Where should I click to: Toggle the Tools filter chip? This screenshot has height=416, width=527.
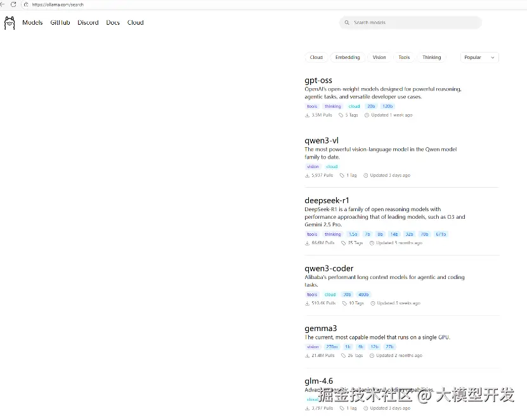[x=404, y=58]
